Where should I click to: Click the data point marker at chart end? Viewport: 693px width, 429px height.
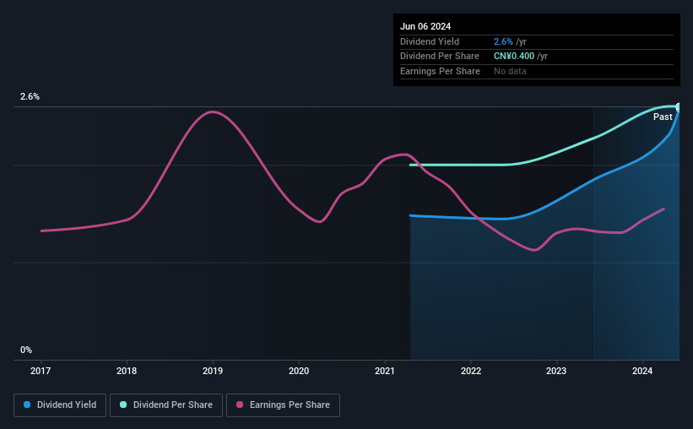point(679,107)
